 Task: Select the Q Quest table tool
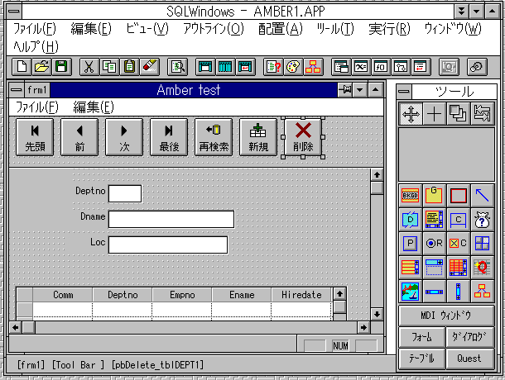tap(482, 268)
